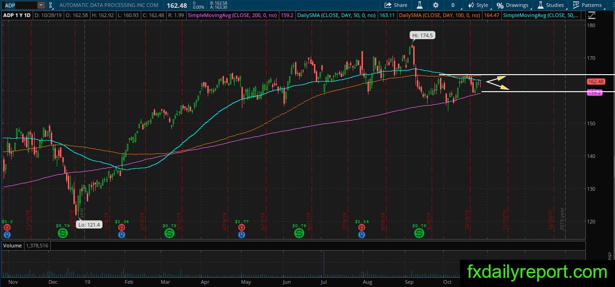Click the ADP symbol input field
This screenshot has width=615, height=287.
click(19, 5)
